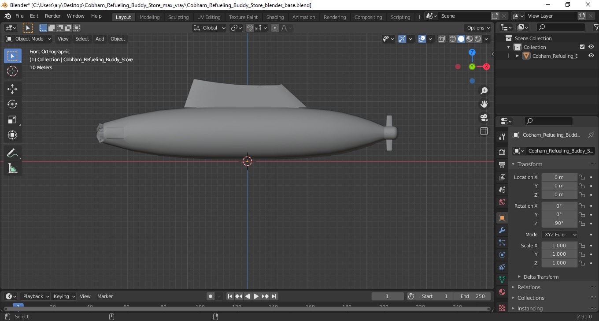The image size is (599, 321).
Task: Click the blue Z axis gizmo
Action: point(472,52)
